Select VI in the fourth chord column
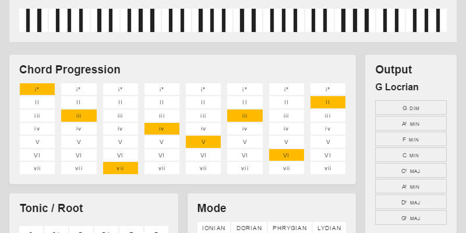 pos(162,155)
